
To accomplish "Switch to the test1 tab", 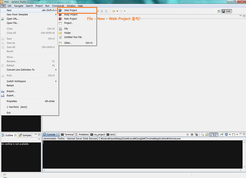I will click(x=111, y=134).
